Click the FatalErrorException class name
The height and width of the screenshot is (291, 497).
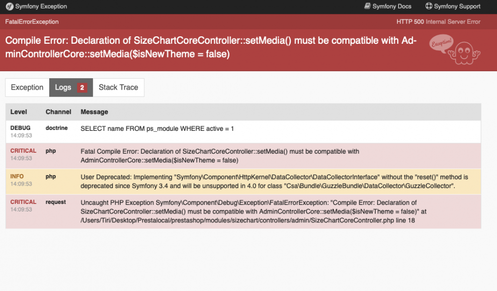32,22
